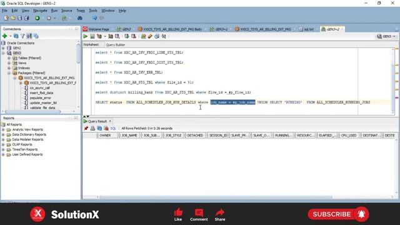Click the JOB_NAME column header

click(x=129, y=135)
